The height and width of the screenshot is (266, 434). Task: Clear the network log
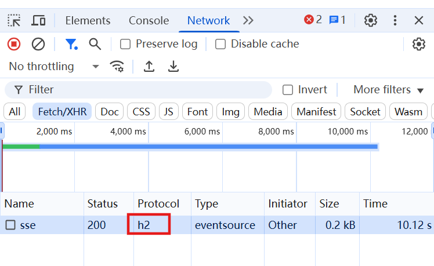coord(38,44)
